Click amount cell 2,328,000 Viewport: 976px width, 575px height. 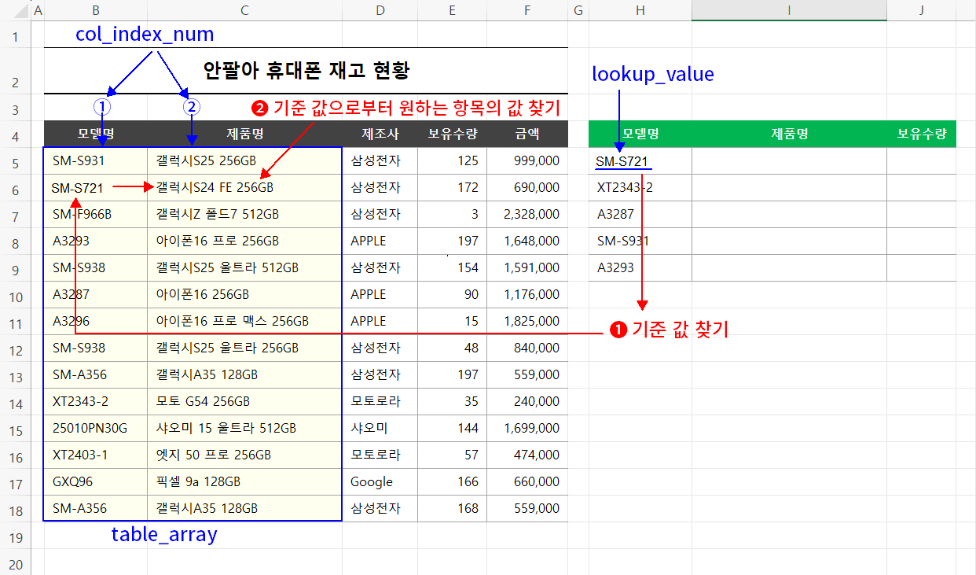click(527, 215)
